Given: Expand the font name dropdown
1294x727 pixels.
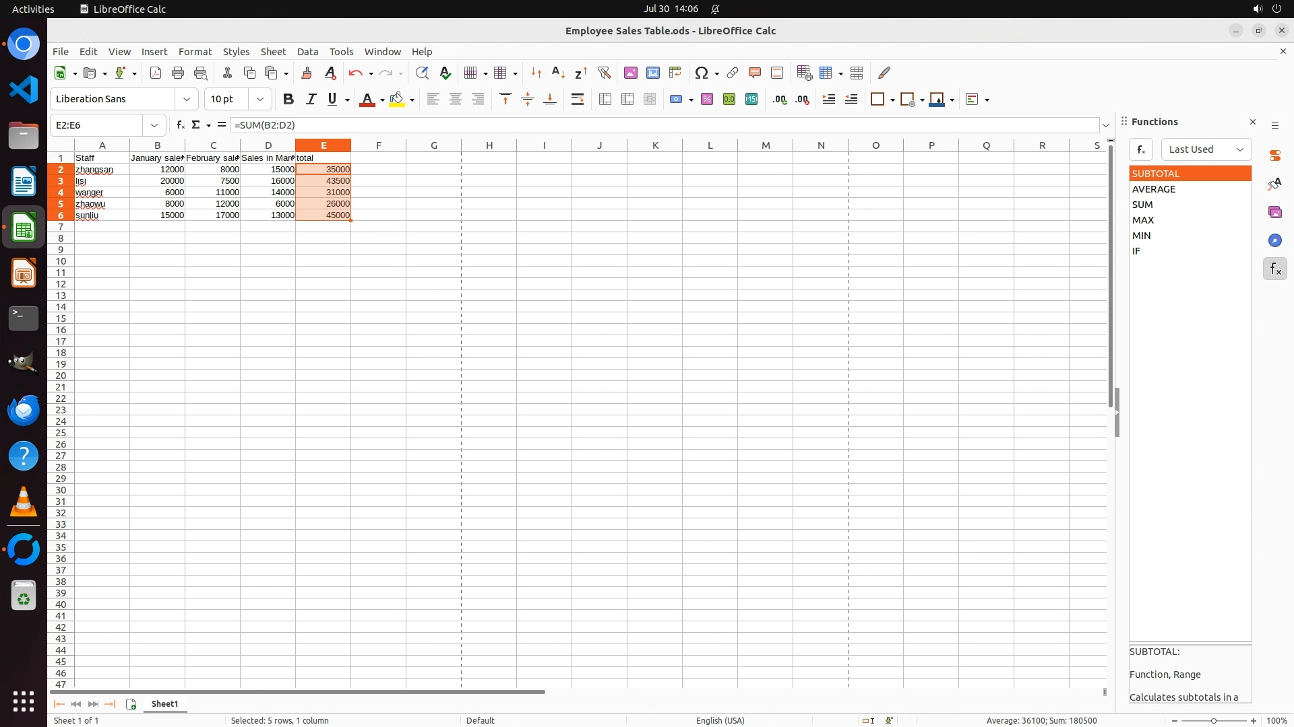Looking at the screenshot, I should pyautogui.click(x=187, y=100).
